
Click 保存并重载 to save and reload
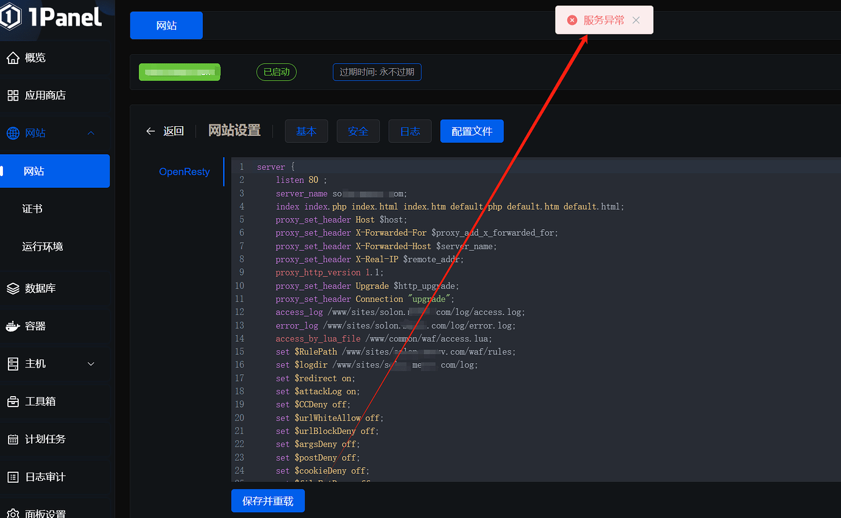pos(268,501)
